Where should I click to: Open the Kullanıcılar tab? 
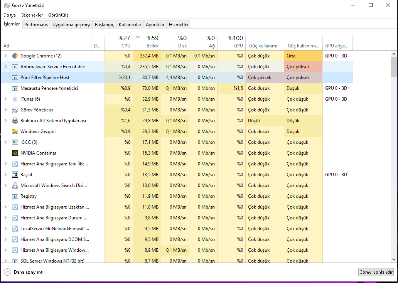click(130, 25)
